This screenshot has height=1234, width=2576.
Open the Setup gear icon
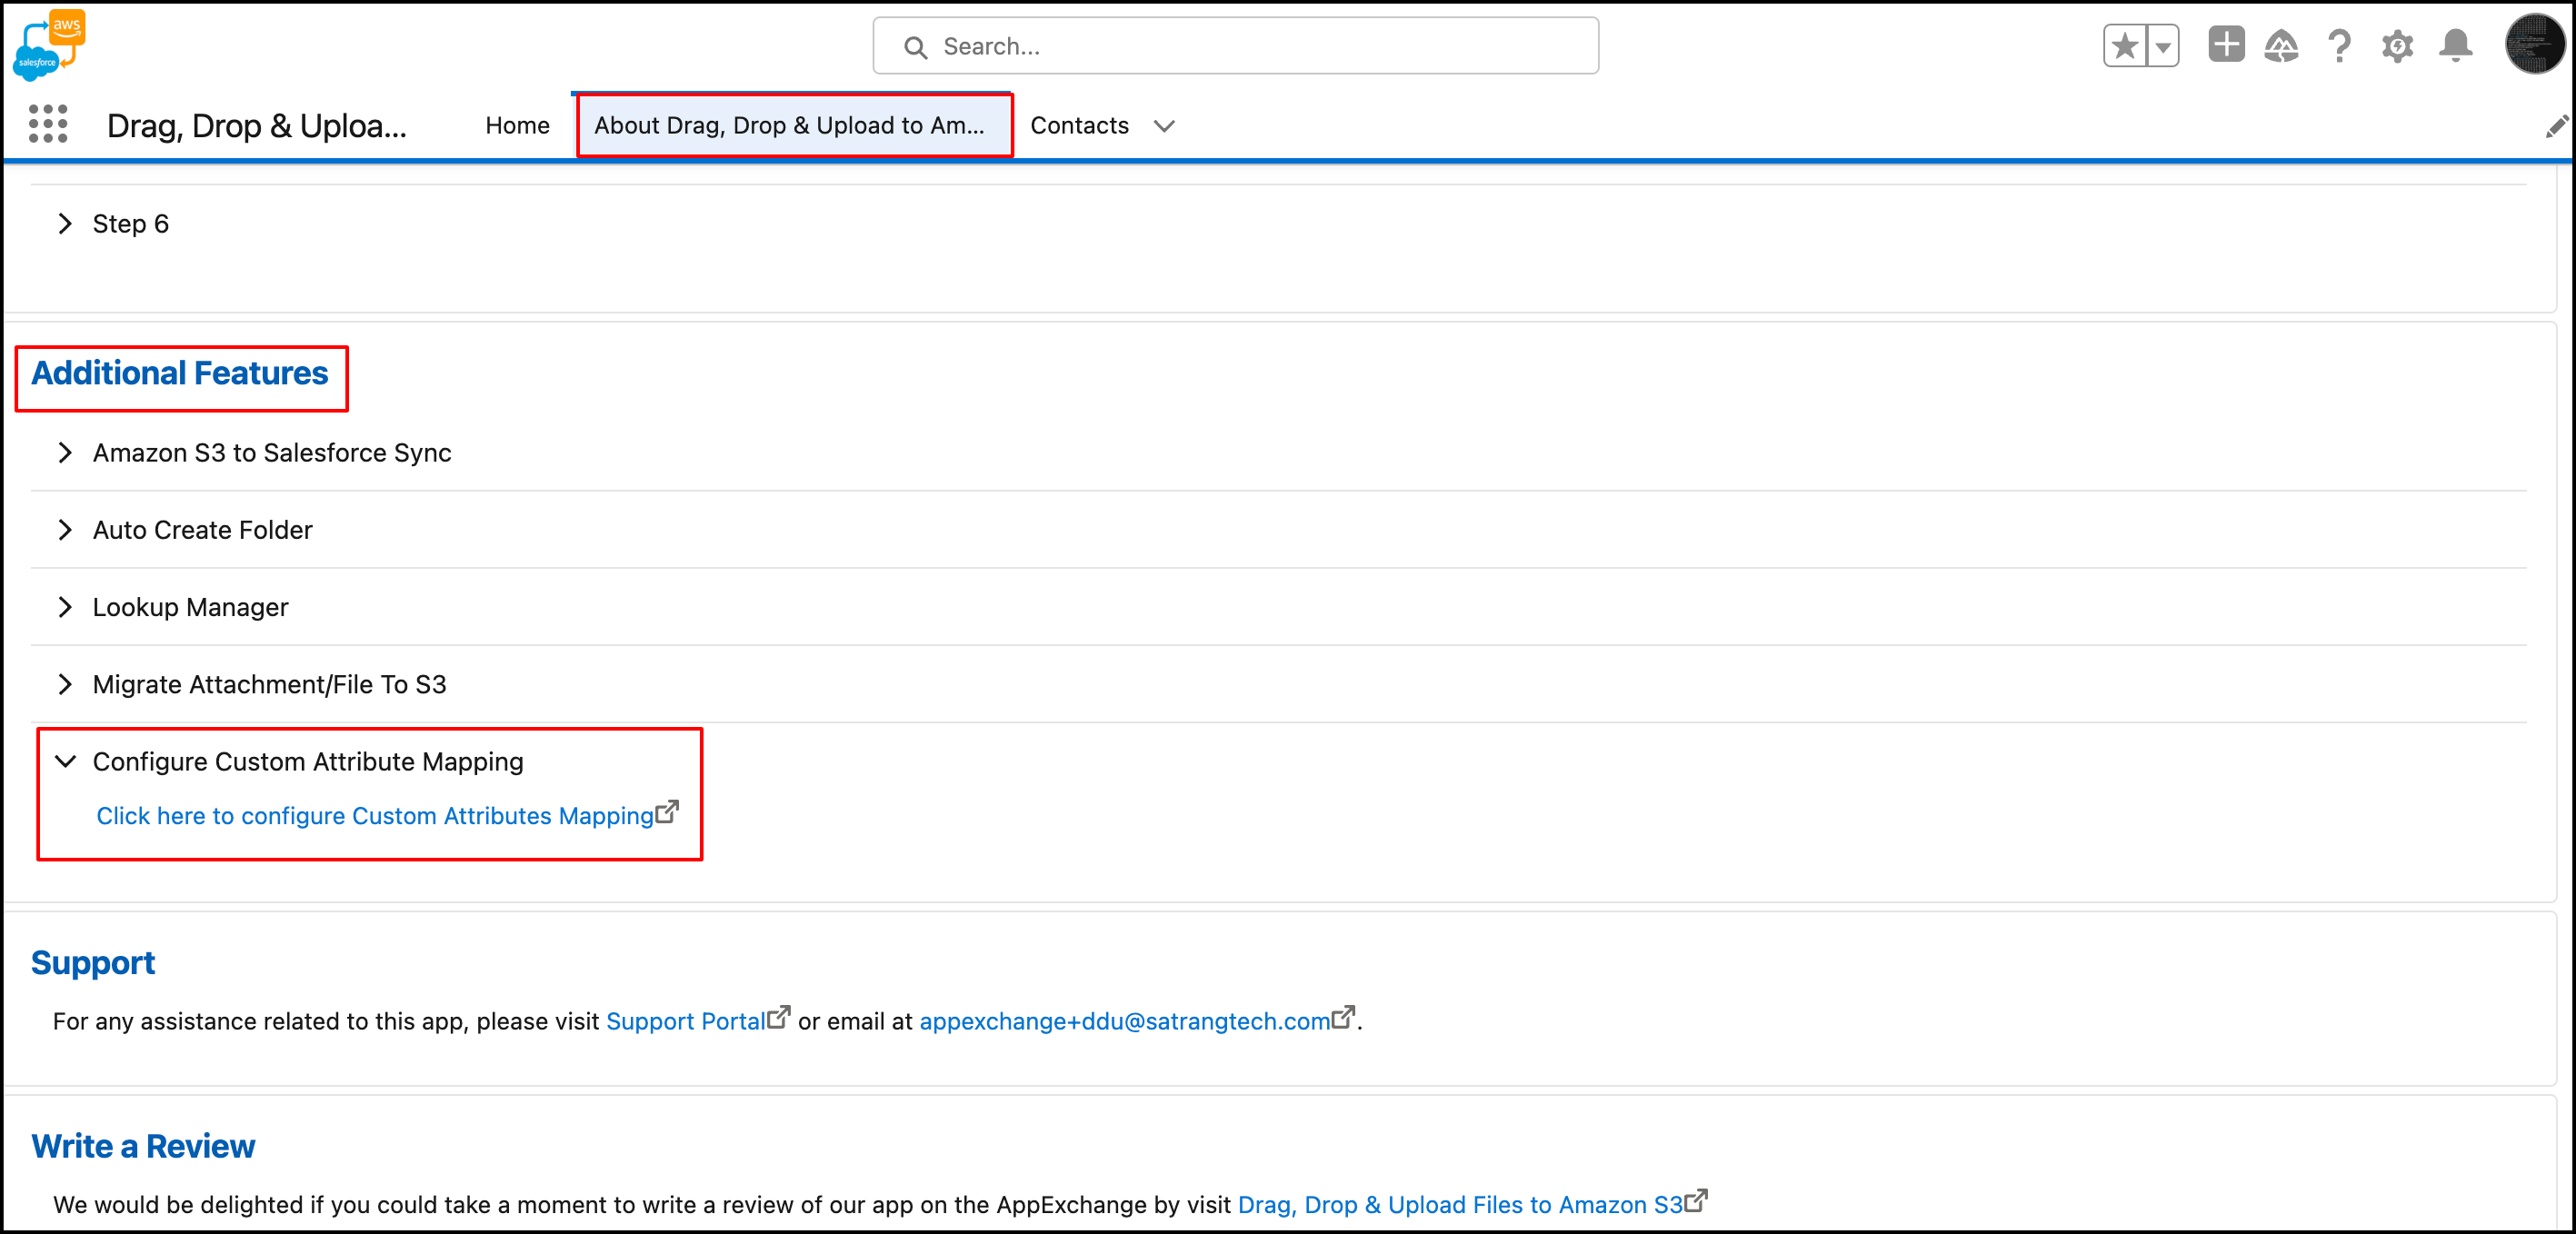pyautogui.click(x=2398, y=46)
